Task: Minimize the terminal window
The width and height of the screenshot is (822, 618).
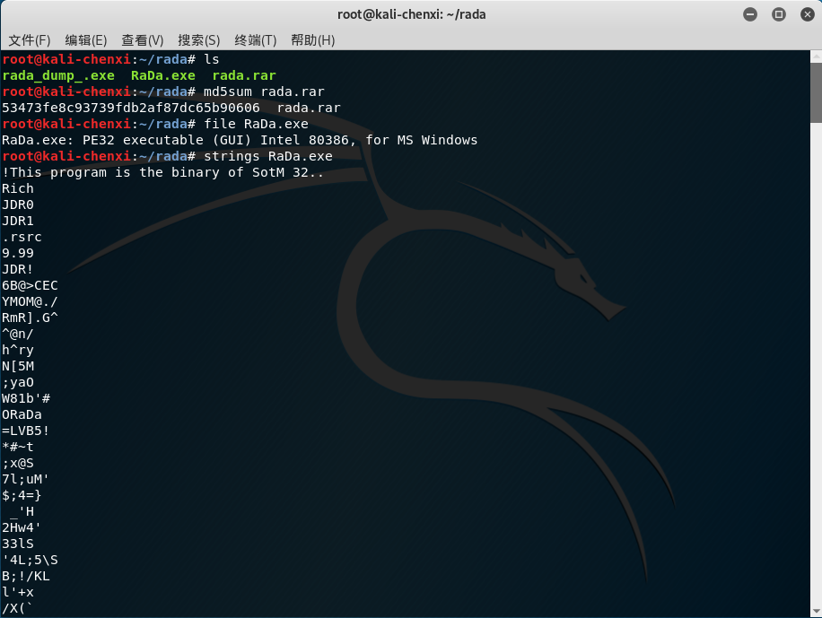Action: pyautogui.click(x=750, y=14)
